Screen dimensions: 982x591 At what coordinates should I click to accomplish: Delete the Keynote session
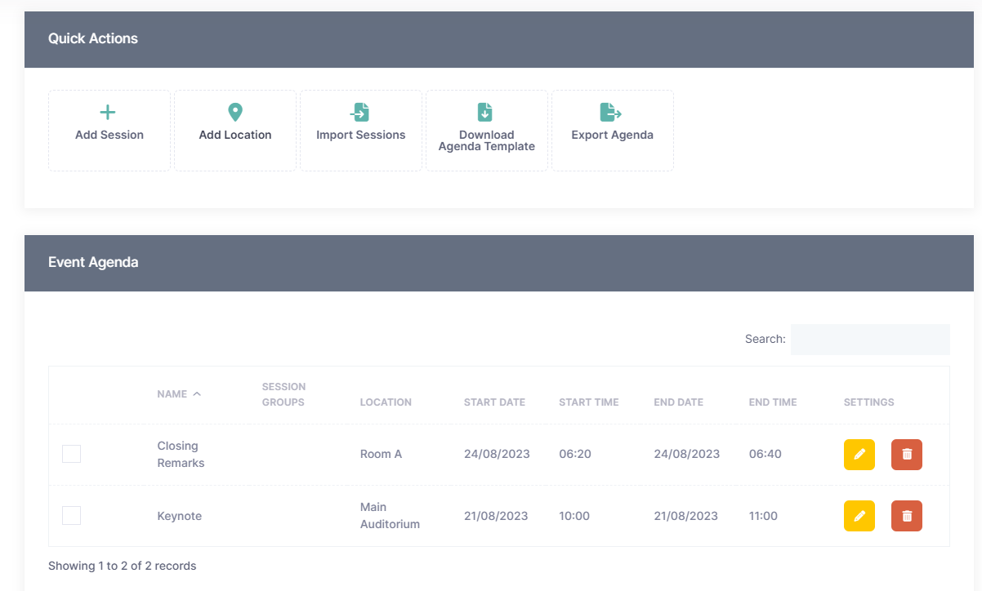[906, 516]
